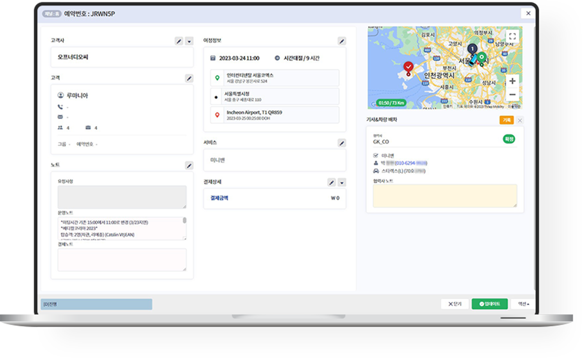This screenshot has width=582, height=358.
Task: Click the 01:50 / 73 Km route badge
Action: point(391,103)
